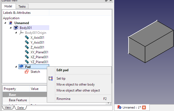
Task: Select Y_Axis001 label in tree
Action: (37, 43)
